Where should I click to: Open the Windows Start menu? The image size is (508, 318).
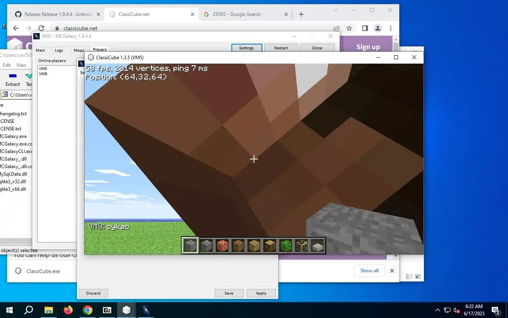coord(10,310)
